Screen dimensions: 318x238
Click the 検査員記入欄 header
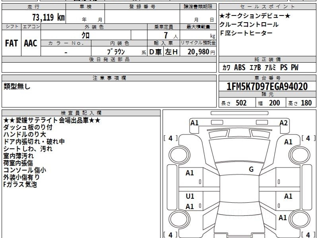pos(81,113)
